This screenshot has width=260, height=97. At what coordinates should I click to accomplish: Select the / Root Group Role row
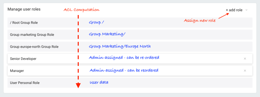(130, 23)
